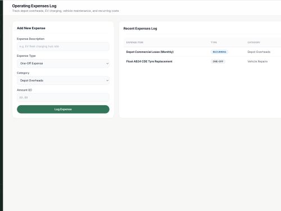
Task: Click the Vehicle Repairs category cell
Action: point(257,61)
